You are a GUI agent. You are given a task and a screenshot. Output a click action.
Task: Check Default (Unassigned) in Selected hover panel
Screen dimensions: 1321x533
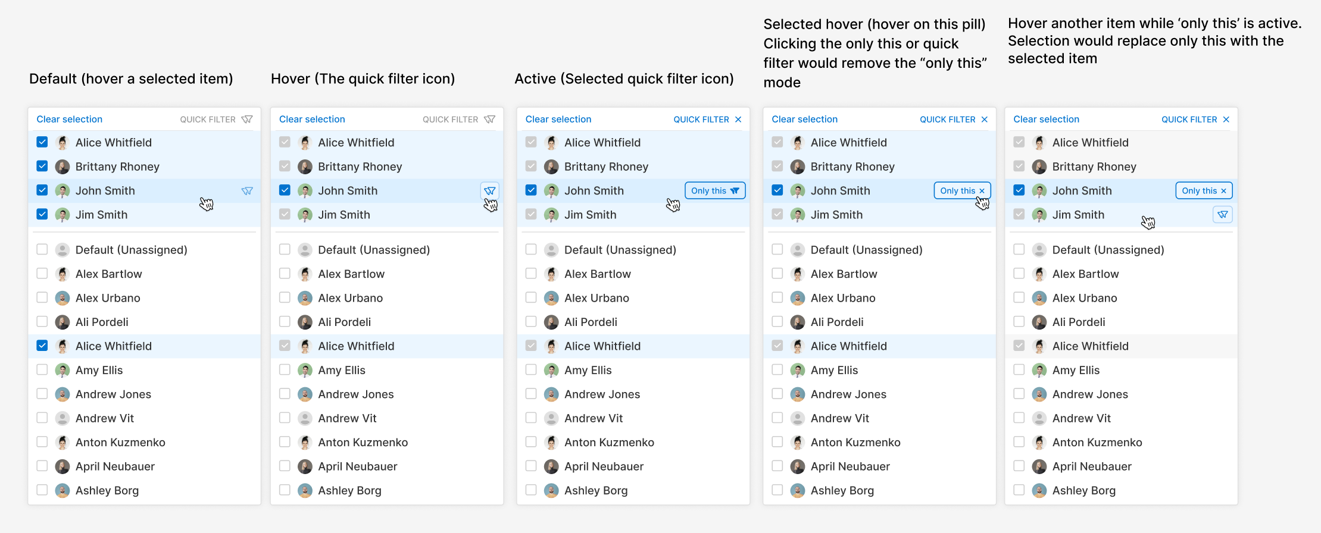tap(777, 249)
